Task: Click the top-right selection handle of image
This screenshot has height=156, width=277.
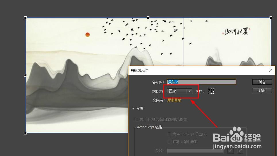Action: pyautogui.click(x=271, y=18)
